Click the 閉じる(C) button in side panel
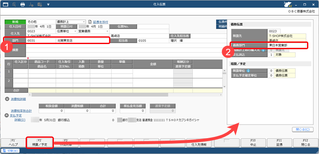 tap(302, 130)
